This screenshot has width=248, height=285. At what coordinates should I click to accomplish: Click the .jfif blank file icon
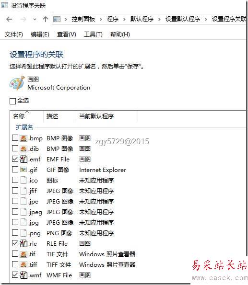pos(24,191)
